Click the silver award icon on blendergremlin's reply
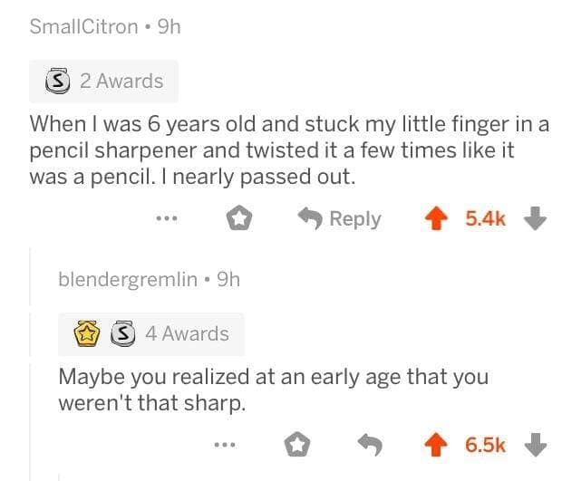The image size is (562, 481). coord(121,333)
